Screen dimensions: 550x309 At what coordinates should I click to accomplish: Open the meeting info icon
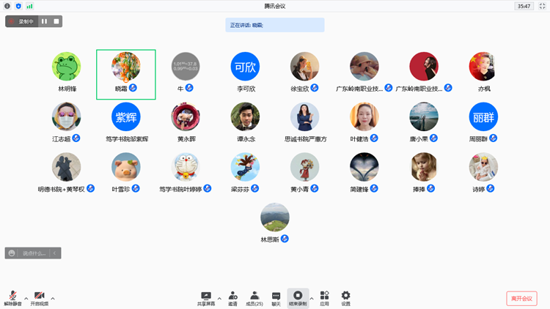pyautogui.click(x=7, y=6)
